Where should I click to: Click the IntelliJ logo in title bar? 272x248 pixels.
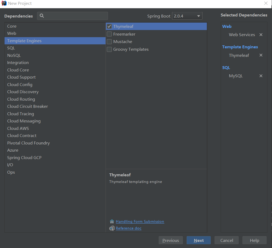(x=4, y=3)
